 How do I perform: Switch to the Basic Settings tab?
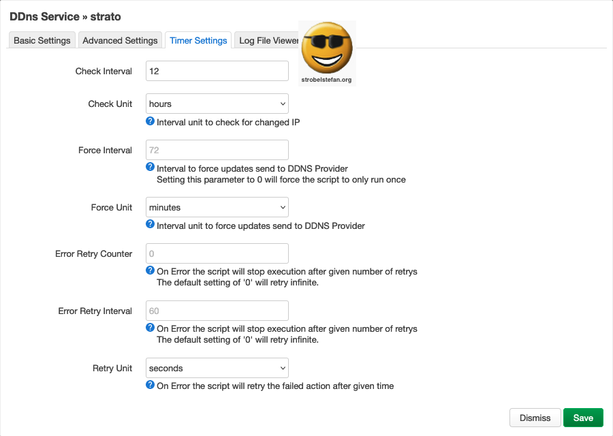coord(42,40)
